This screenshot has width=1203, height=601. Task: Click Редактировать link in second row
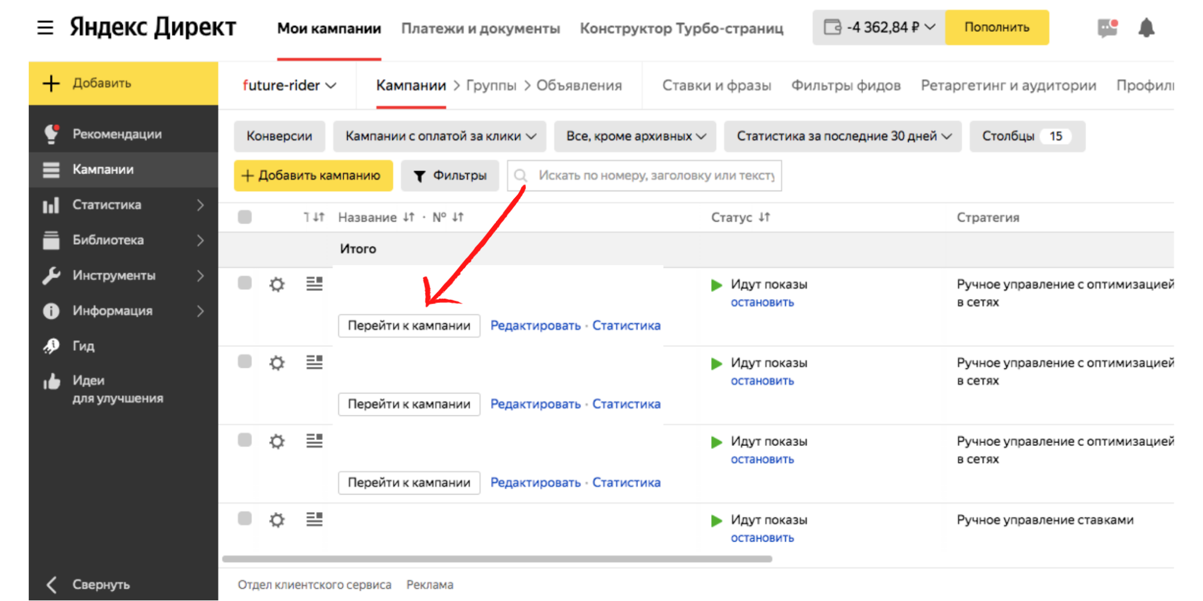(535, 404)
